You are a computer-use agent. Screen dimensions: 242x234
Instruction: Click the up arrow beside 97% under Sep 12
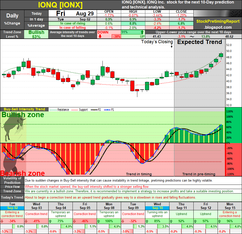195,221
